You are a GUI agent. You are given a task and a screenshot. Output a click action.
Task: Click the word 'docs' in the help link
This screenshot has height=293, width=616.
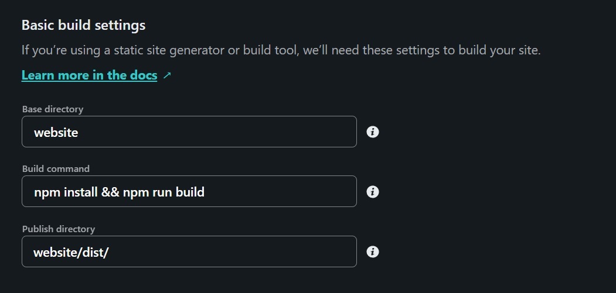(x=143, y=75)
